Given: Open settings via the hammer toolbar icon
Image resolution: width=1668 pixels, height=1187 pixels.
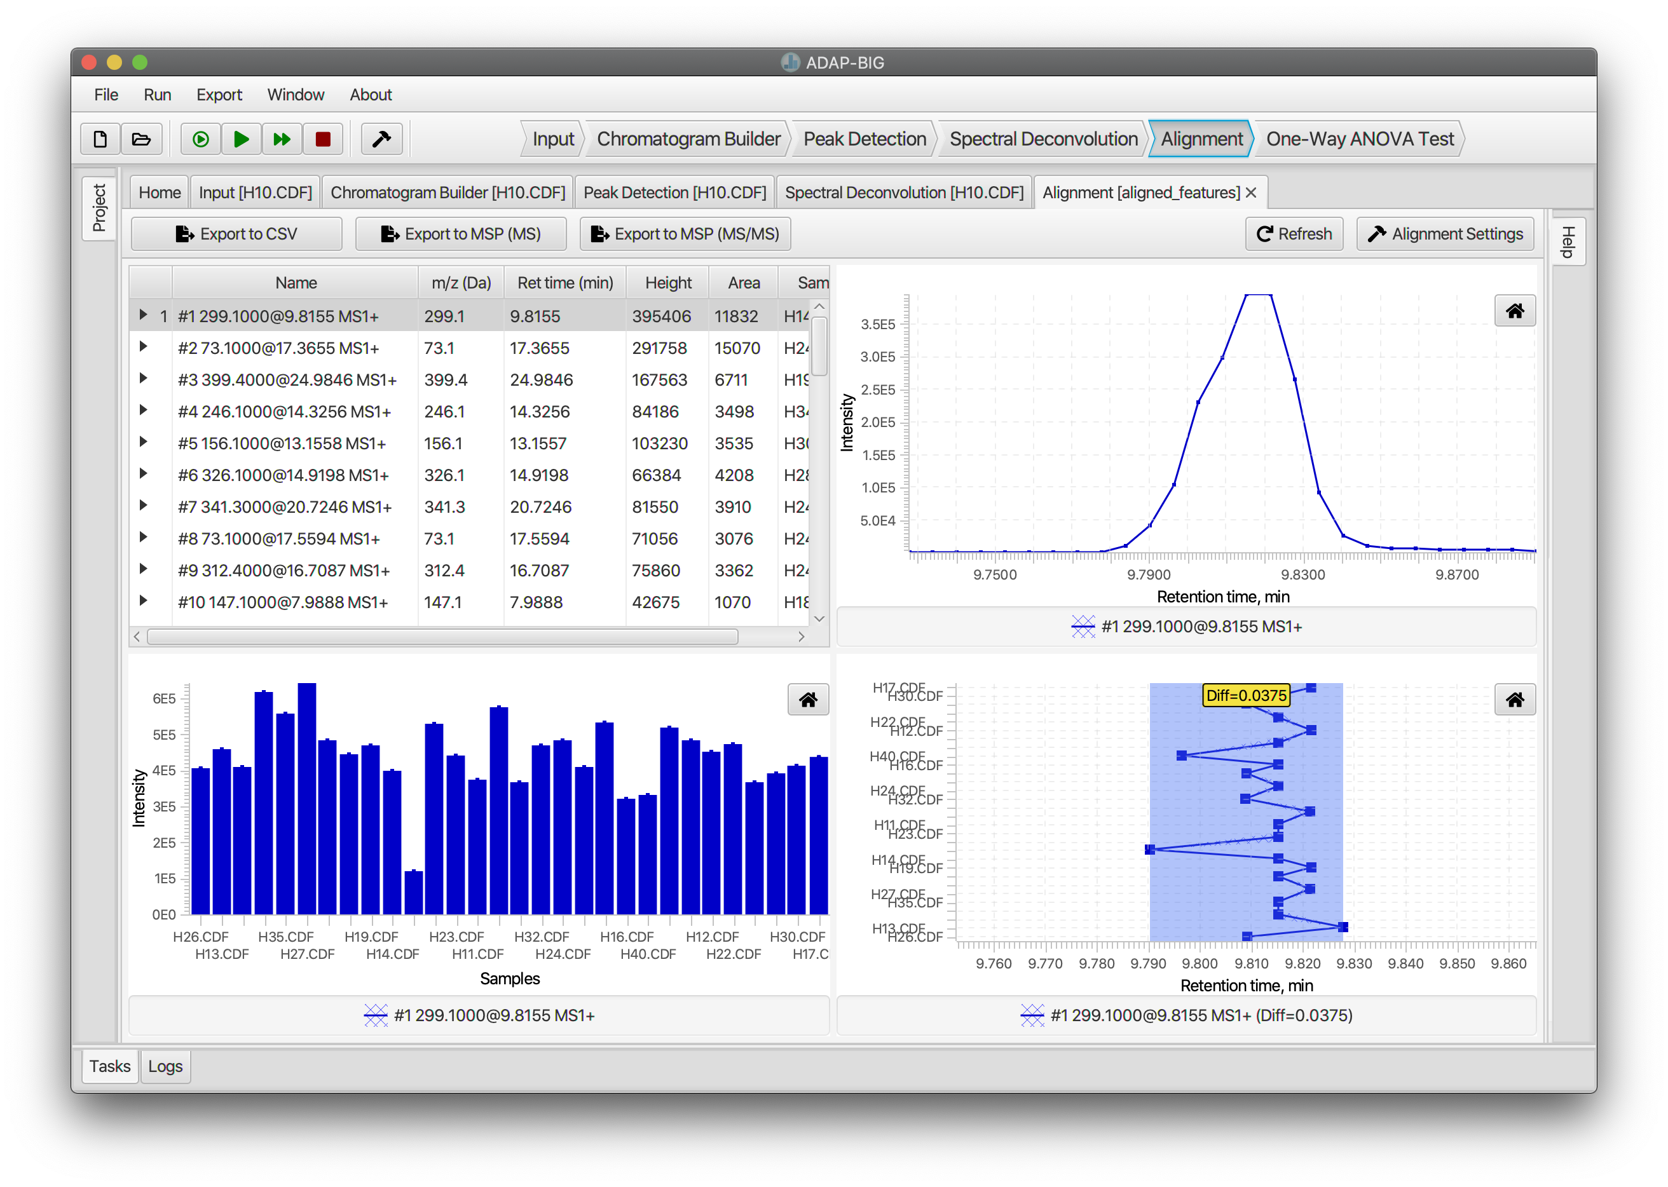Looking at the screenshot, I should (x=381, y=139).
